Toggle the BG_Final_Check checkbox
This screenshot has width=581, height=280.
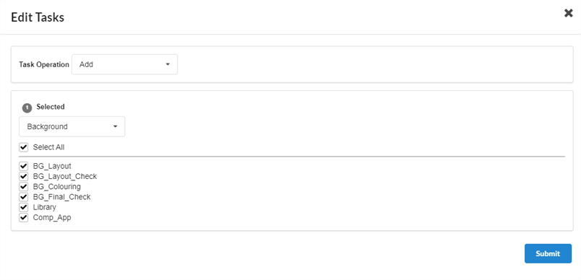click(24, 197)
